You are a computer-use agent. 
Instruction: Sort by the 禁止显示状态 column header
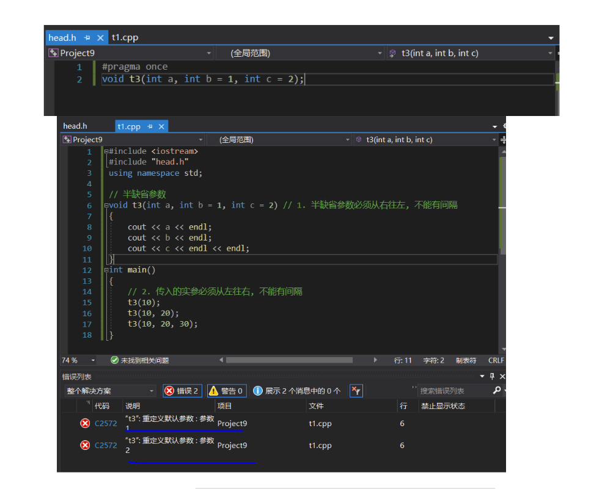coord(443,406)
